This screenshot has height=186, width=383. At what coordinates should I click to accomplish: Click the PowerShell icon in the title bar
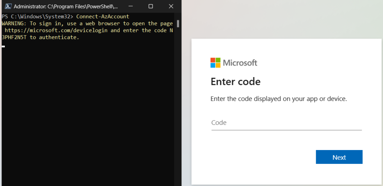click(8, 6)
